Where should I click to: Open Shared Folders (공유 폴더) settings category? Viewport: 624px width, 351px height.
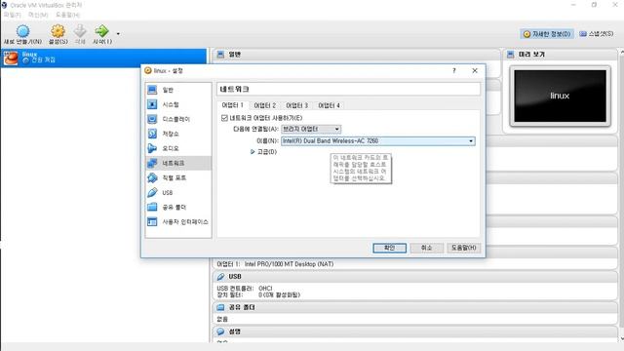[178, 208]
